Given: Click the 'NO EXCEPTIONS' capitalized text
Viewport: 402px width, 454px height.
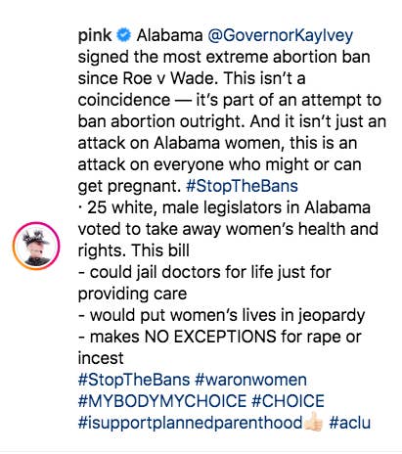Looking at the screenshot, I should (x=210, y=337).
